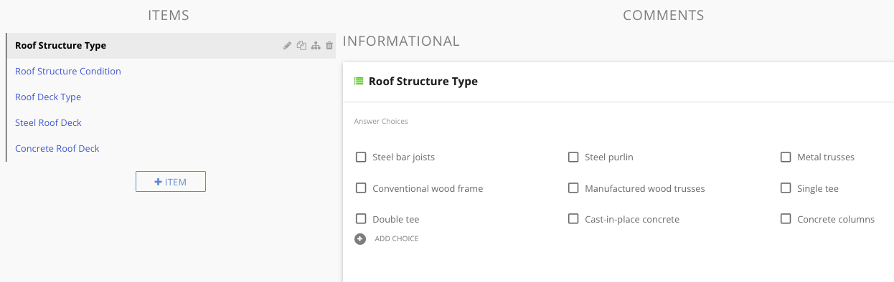Open the Roof Structure Condition item
This screenshot has width=894, height=282.
coord(68,72)
